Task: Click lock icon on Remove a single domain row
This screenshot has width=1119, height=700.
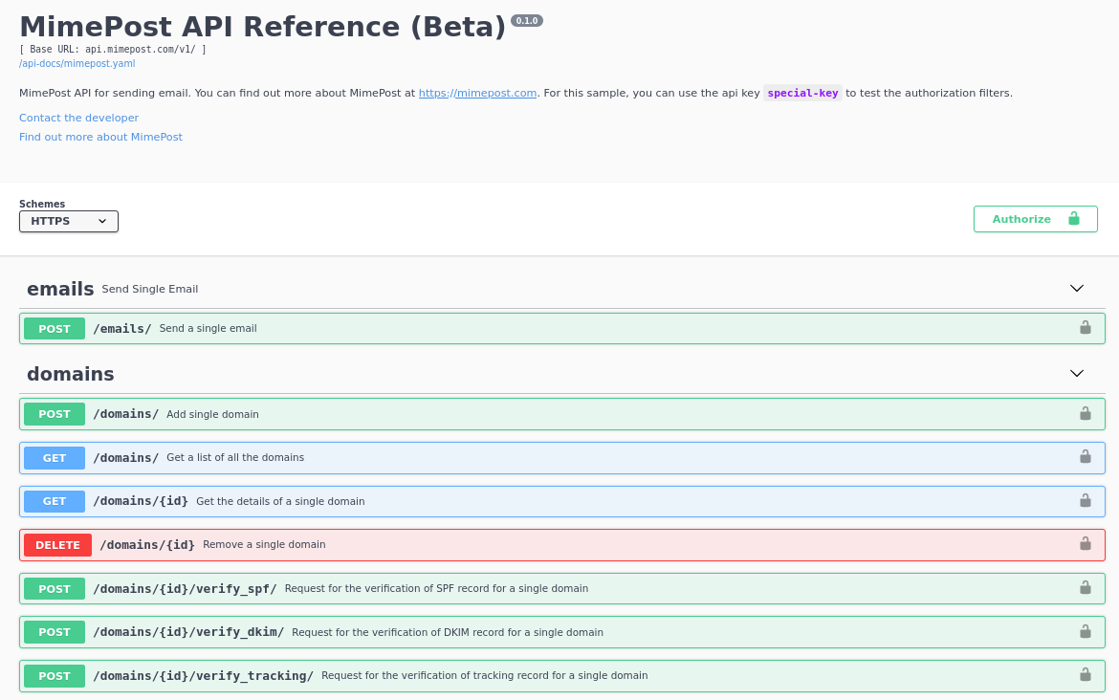Action: tap(1085, 544)
